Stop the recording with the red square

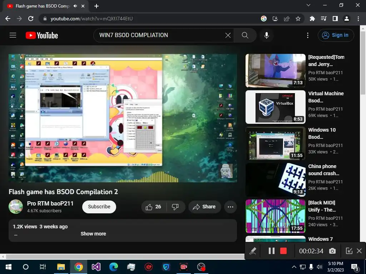pyautogui.click(x=283, y=251)
